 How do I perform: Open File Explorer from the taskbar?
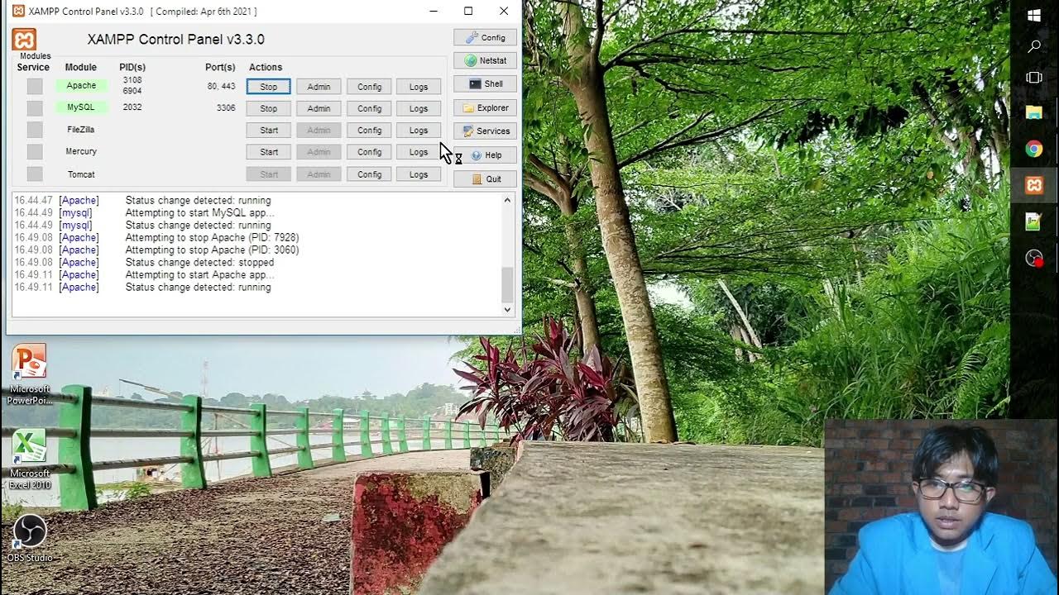pos(1034,112)
